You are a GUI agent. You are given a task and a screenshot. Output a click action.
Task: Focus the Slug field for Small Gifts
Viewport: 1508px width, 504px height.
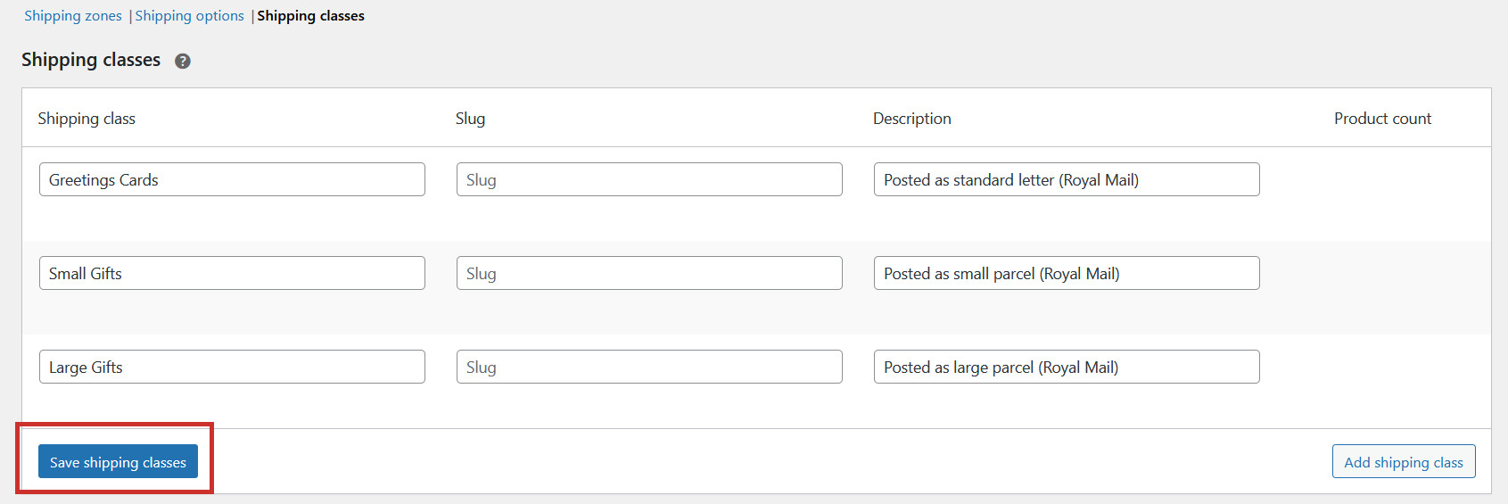coord(649,273)
